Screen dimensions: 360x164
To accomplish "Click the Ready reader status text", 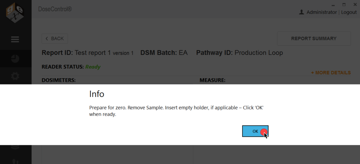I will click(93, 67).
